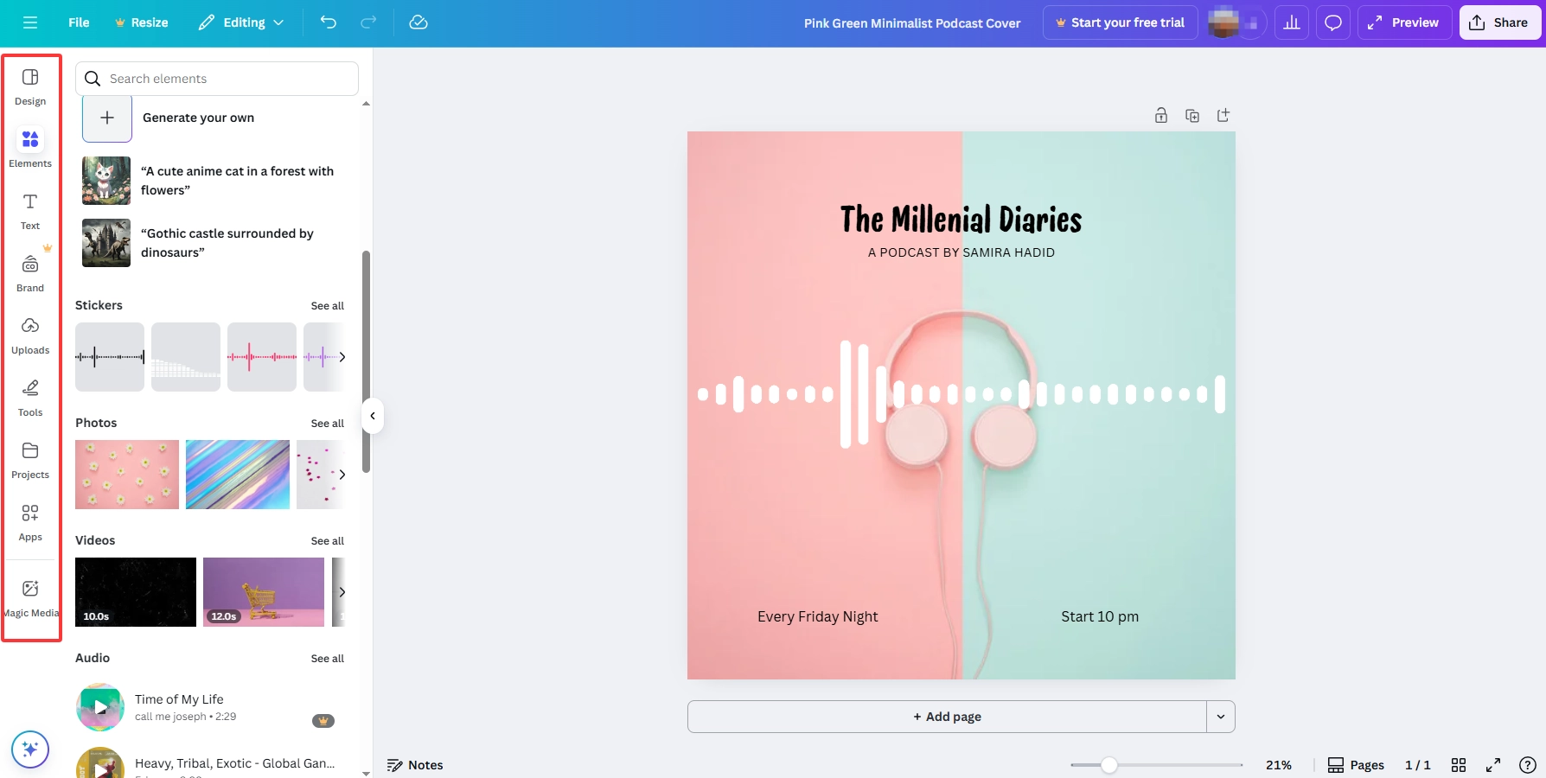Open the Elements panel in the sidebar

(30, 147)
